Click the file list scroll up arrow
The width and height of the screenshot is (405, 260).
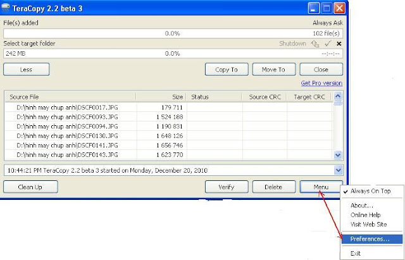(x=337, y=96)
